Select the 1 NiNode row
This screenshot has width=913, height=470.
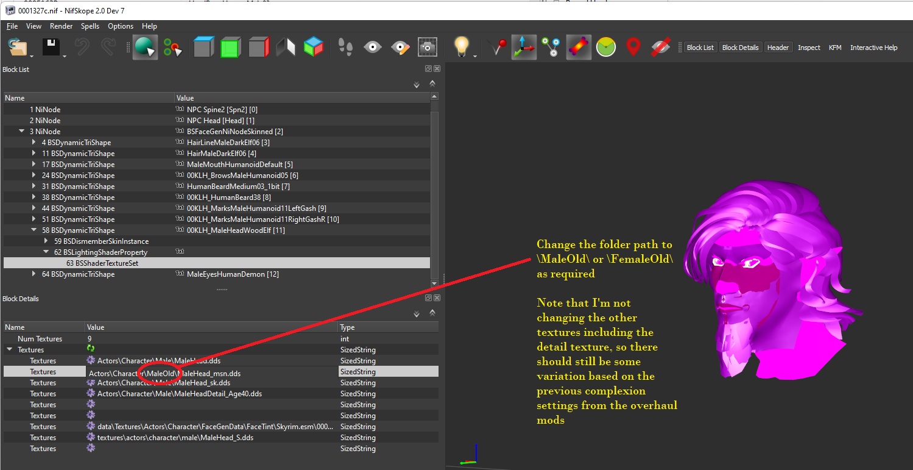pos(216,109)
